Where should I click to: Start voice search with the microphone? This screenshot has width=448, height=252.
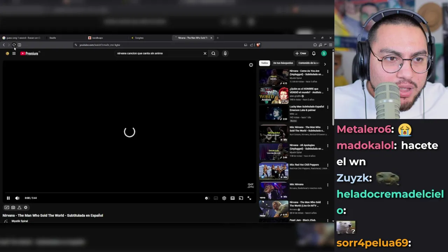coord(225,54)
